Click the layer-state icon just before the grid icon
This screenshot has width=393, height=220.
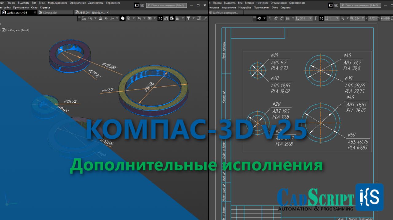(281, 18)
